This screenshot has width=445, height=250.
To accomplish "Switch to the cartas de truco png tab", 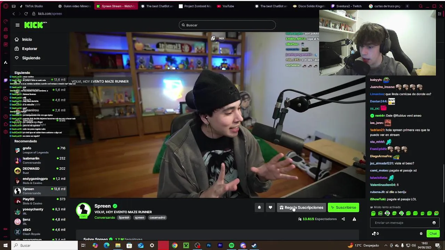I will tap(385, 6).
